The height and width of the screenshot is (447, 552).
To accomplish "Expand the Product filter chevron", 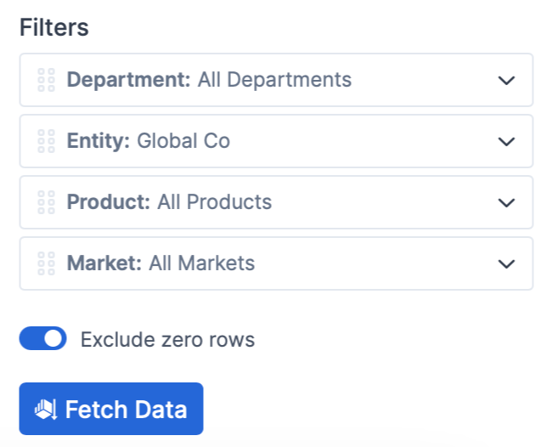I will pos(506,202).
